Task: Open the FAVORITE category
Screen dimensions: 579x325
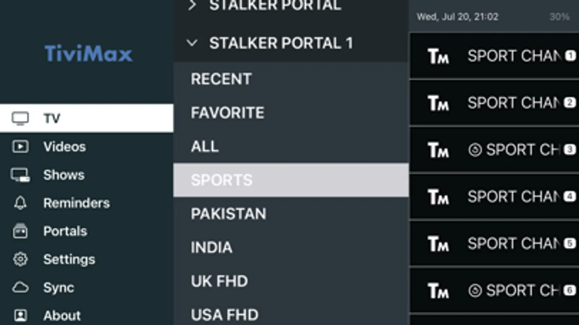Action: point(227,113)
